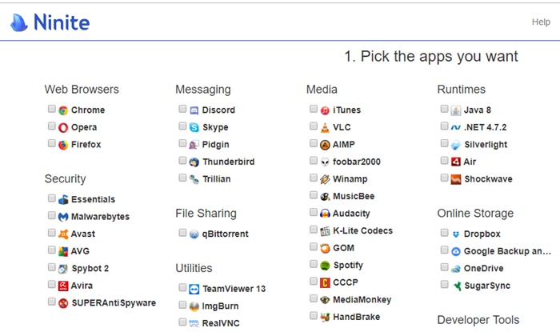Click the Java 8 icon

[x=456, y=110]
